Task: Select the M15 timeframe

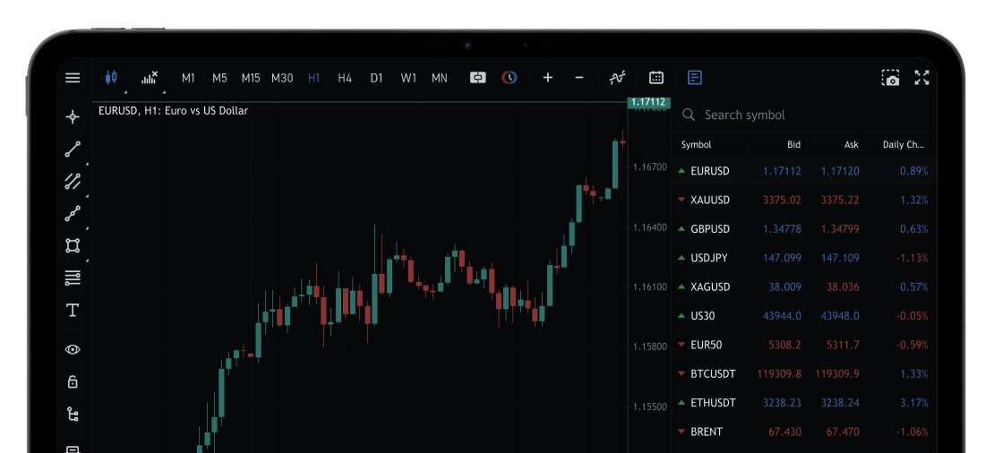Action: (251, 78)
